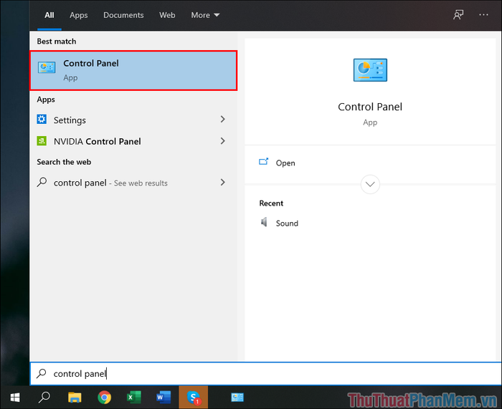
Task: Click the Open action icon
Action: tap(263, 162)
